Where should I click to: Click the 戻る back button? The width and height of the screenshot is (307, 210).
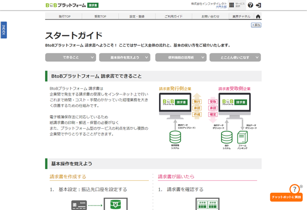point(256,25)
